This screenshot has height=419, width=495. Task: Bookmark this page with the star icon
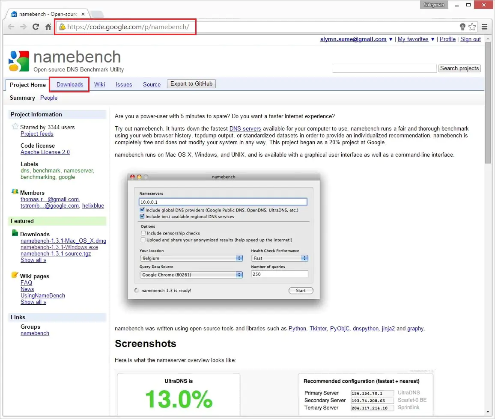coord(472,27)
